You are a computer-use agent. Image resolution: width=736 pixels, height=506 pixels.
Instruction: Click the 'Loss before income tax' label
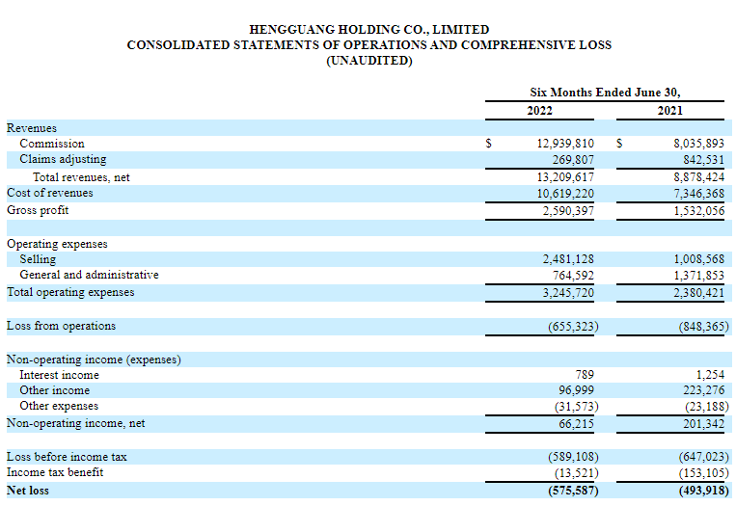pos(67,457)
